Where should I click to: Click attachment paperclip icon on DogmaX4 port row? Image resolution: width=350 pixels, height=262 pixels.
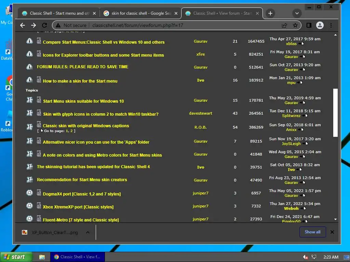39,192
